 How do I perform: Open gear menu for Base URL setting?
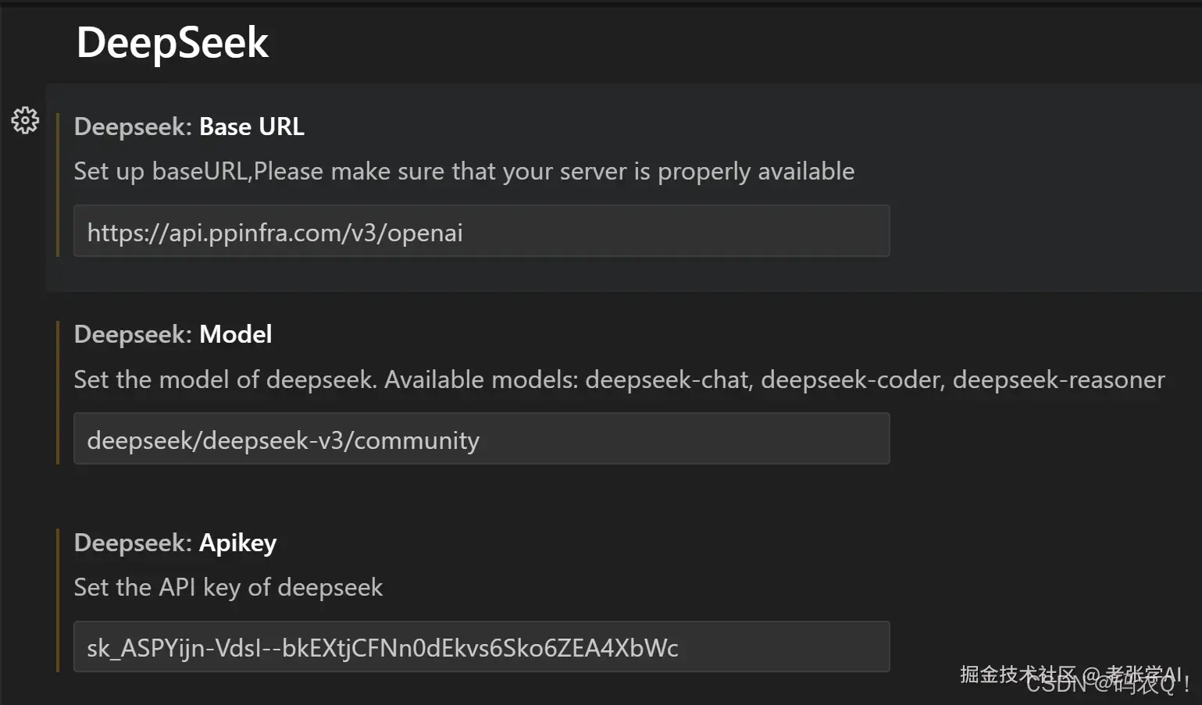(x=25, y=120)
